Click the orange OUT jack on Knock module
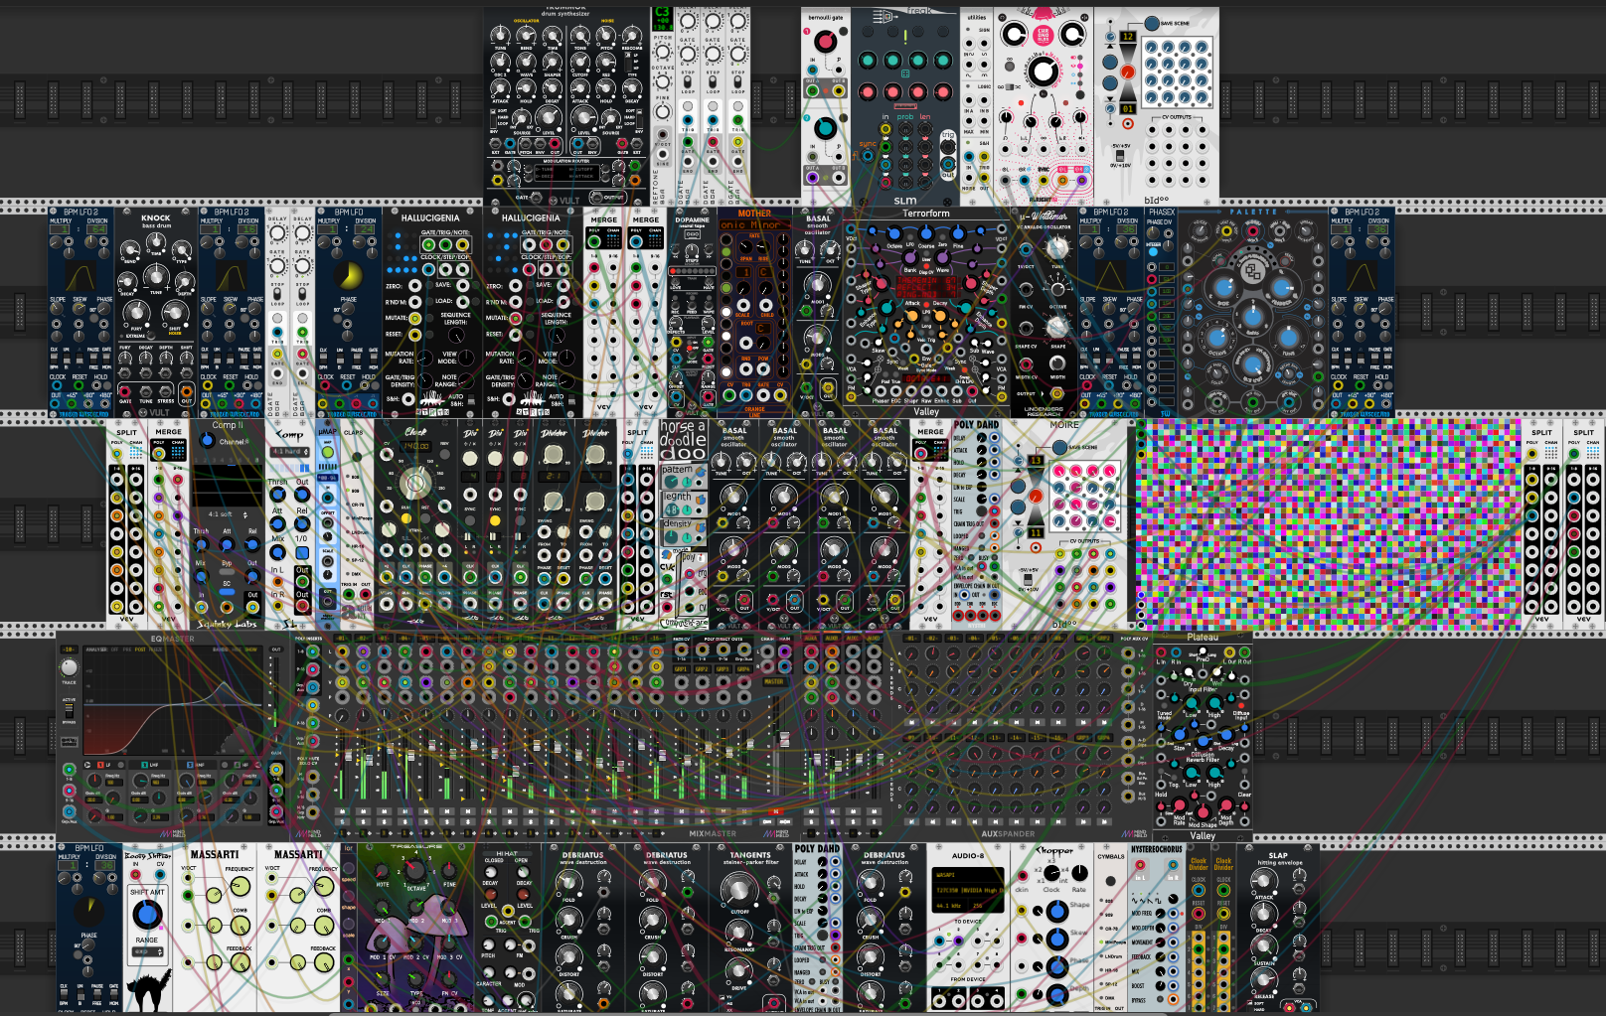The width and height of the screenshot is (1606, 1016). click(187, 392)
